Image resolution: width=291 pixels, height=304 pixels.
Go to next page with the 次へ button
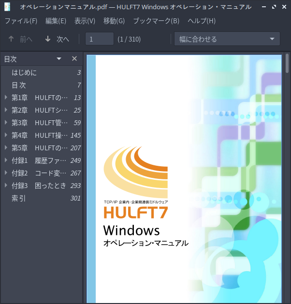57,39
